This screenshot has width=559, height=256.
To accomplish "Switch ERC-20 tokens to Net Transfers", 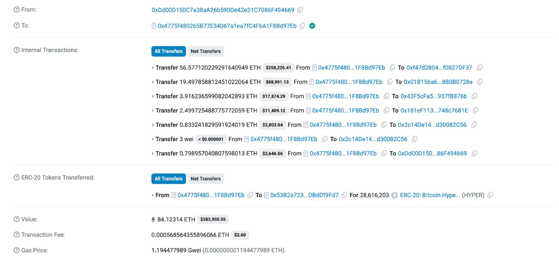I will click(206, 179).
